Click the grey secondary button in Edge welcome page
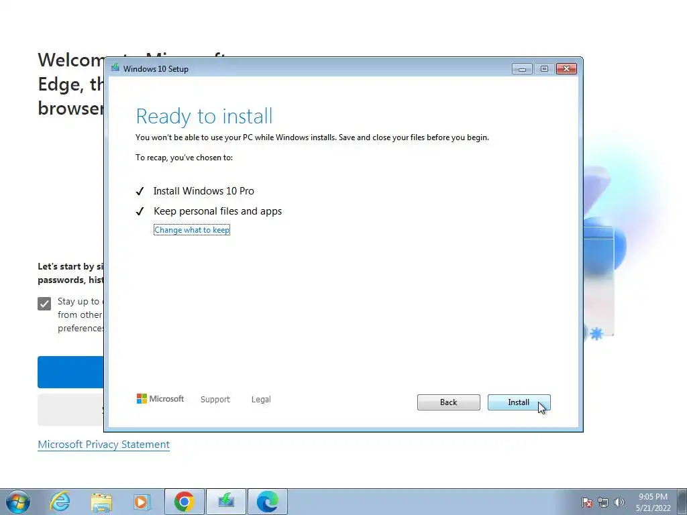687x515 pixels. [71, 410]
